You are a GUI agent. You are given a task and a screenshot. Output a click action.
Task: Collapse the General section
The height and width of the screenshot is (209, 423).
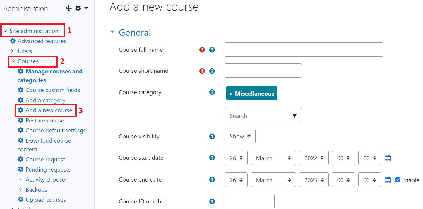tap(112, 32)
